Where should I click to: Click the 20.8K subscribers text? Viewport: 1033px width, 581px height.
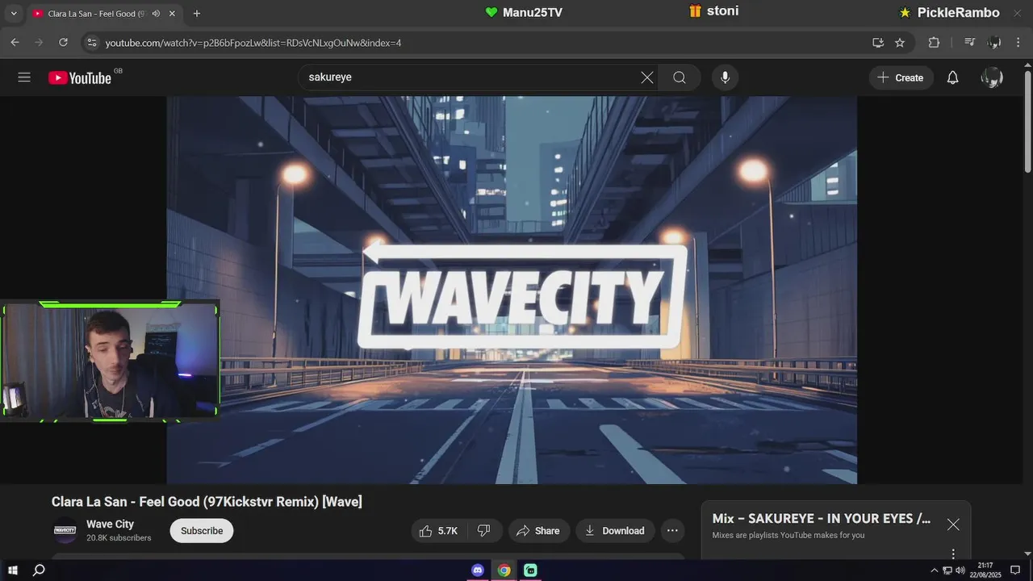(x=119, y=538)
